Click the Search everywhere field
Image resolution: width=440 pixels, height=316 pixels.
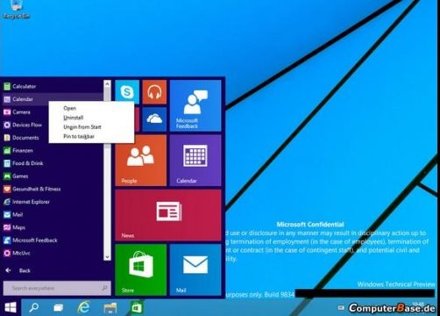(x=57, y=288)
